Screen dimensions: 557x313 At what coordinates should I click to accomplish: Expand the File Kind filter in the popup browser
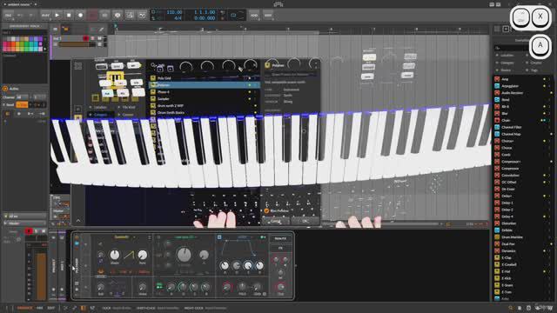126,107
